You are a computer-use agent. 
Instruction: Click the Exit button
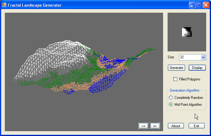[197, 126]
